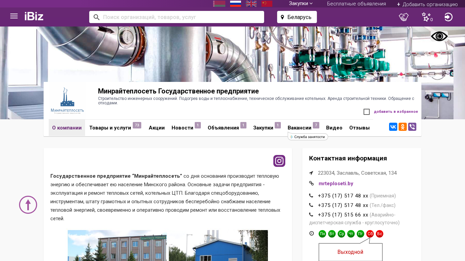Click the Выходной day-off tooltip
The width and height of the screenshot is (465, 261).
pyautogui.click(x=351, y=252)
